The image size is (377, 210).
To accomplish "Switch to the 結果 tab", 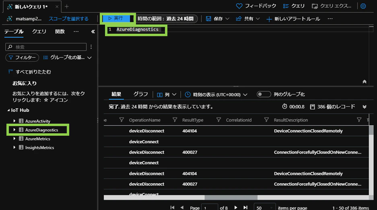I will [x=116, y=94].
